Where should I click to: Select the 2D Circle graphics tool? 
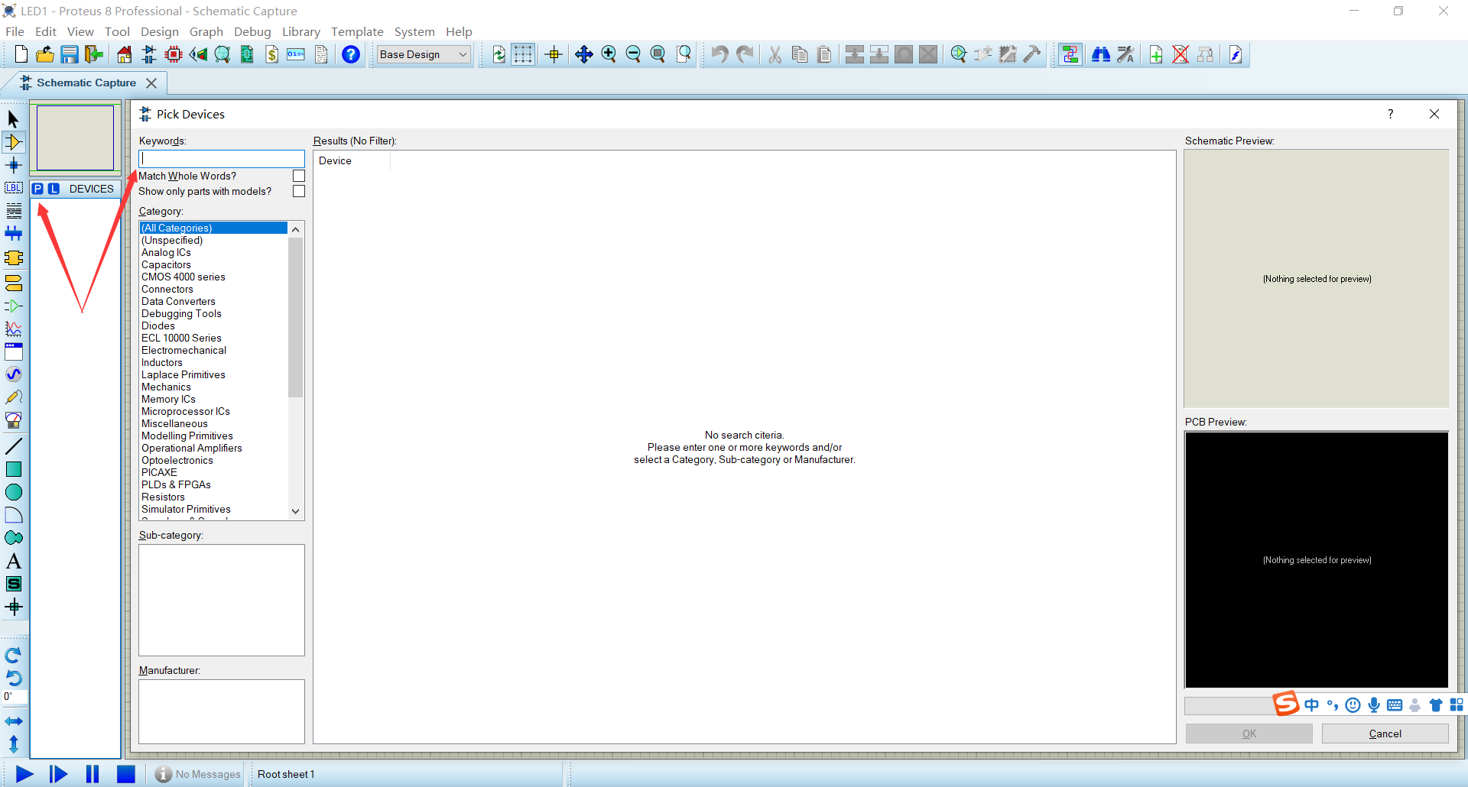(13, 492)
